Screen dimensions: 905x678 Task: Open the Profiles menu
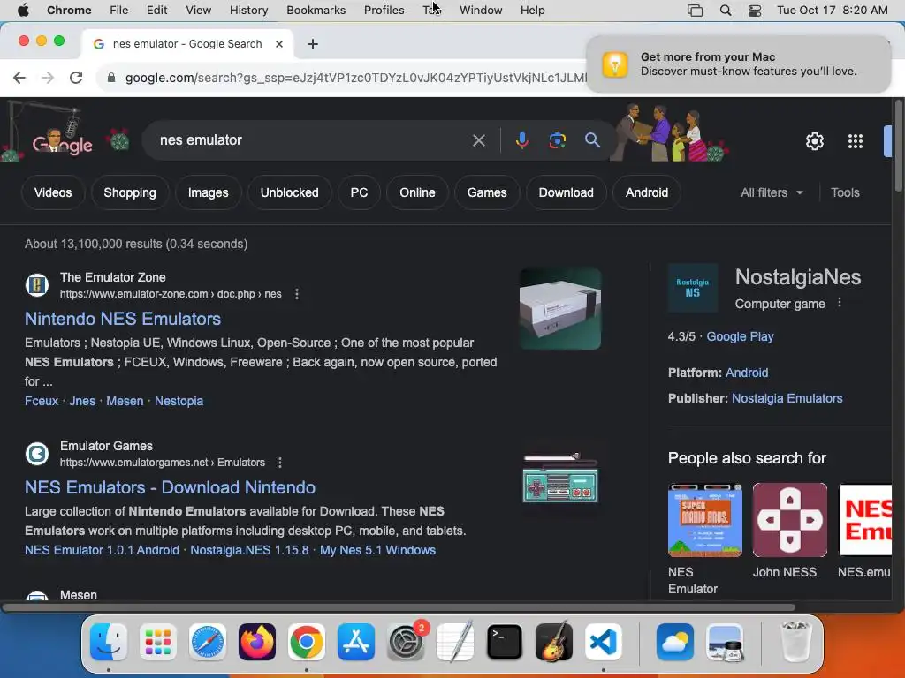(384, 11)
